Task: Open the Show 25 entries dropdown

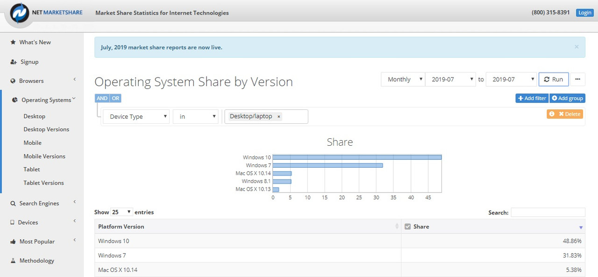Action: (x=121, y=212)
